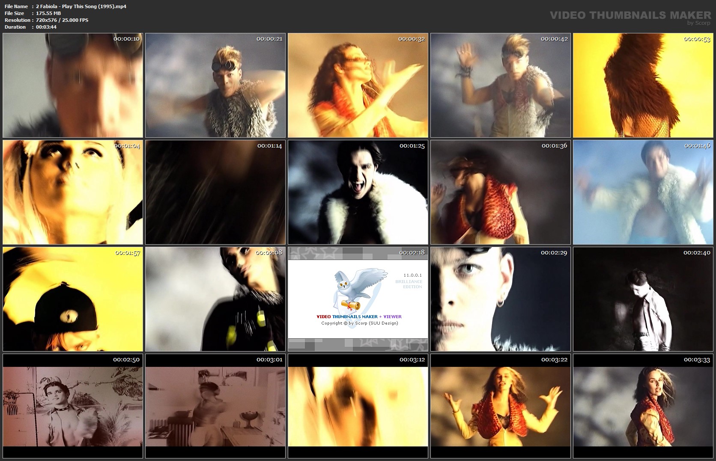
Task: Select the dark frame at 00:02:40
Action: (643, 299)
